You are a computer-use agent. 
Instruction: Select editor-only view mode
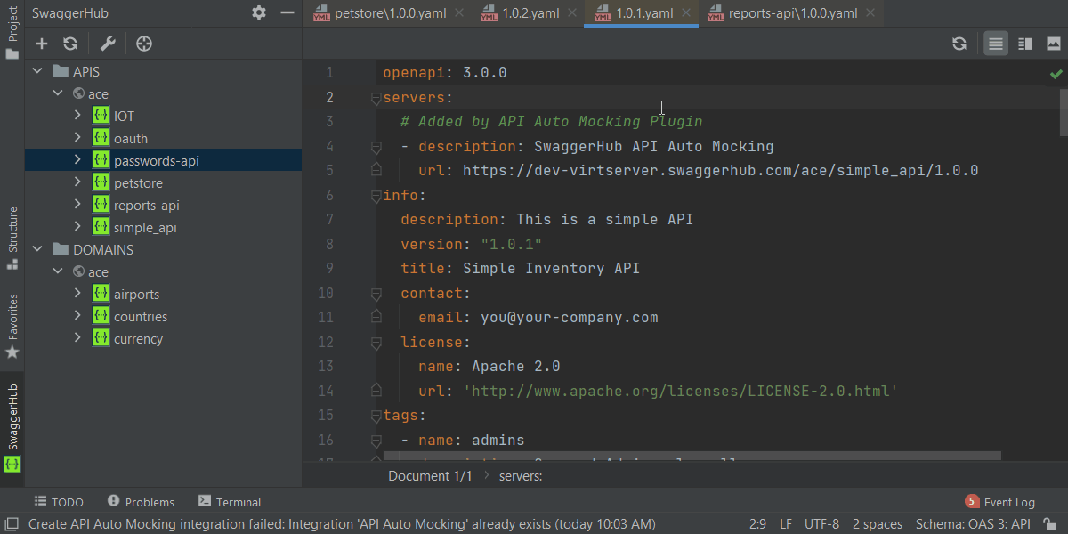point(995,43)
